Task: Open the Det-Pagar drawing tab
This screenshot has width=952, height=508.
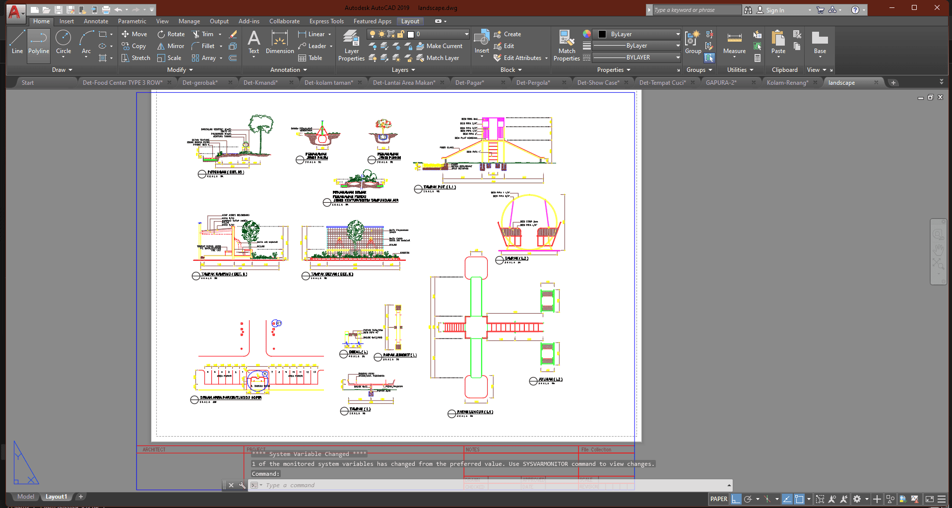Action: point(469,83)
